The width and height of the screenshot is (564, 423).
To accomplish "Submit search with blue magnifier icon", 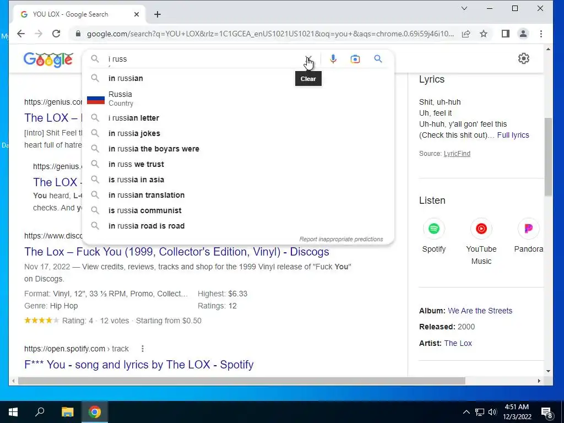I will coord(378,58).
